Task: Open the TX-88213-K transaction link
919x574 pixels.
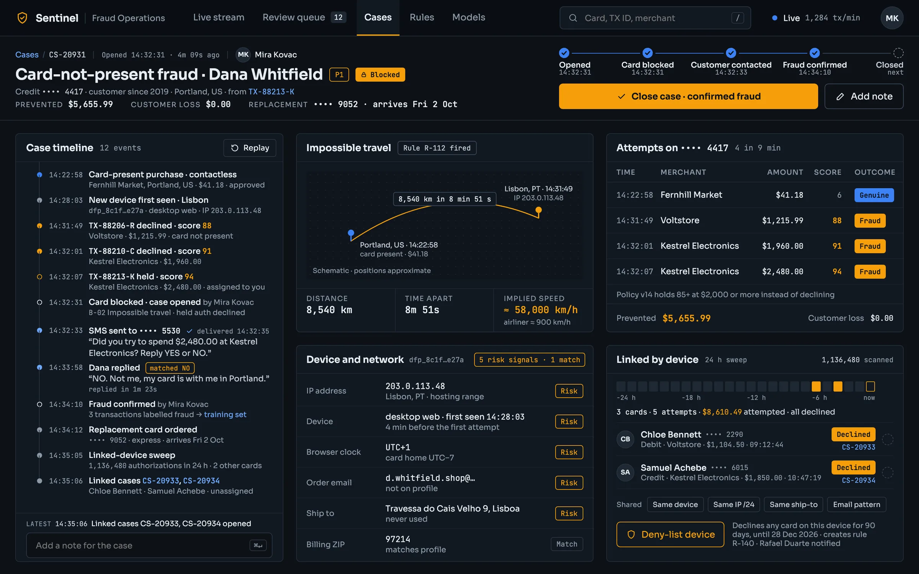Action: coord(271,92)
